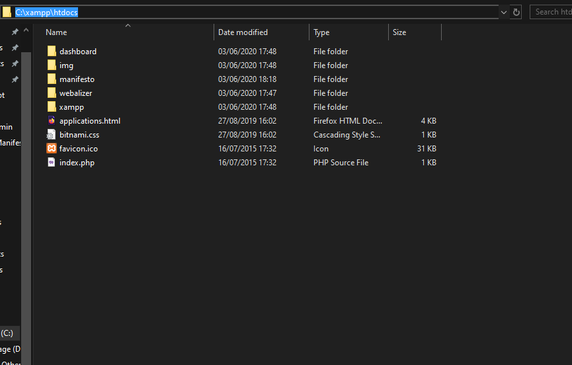This screenshot has height=365, width=572.
Task: Click the folder icon in address bar
Action: pos(7,12)
